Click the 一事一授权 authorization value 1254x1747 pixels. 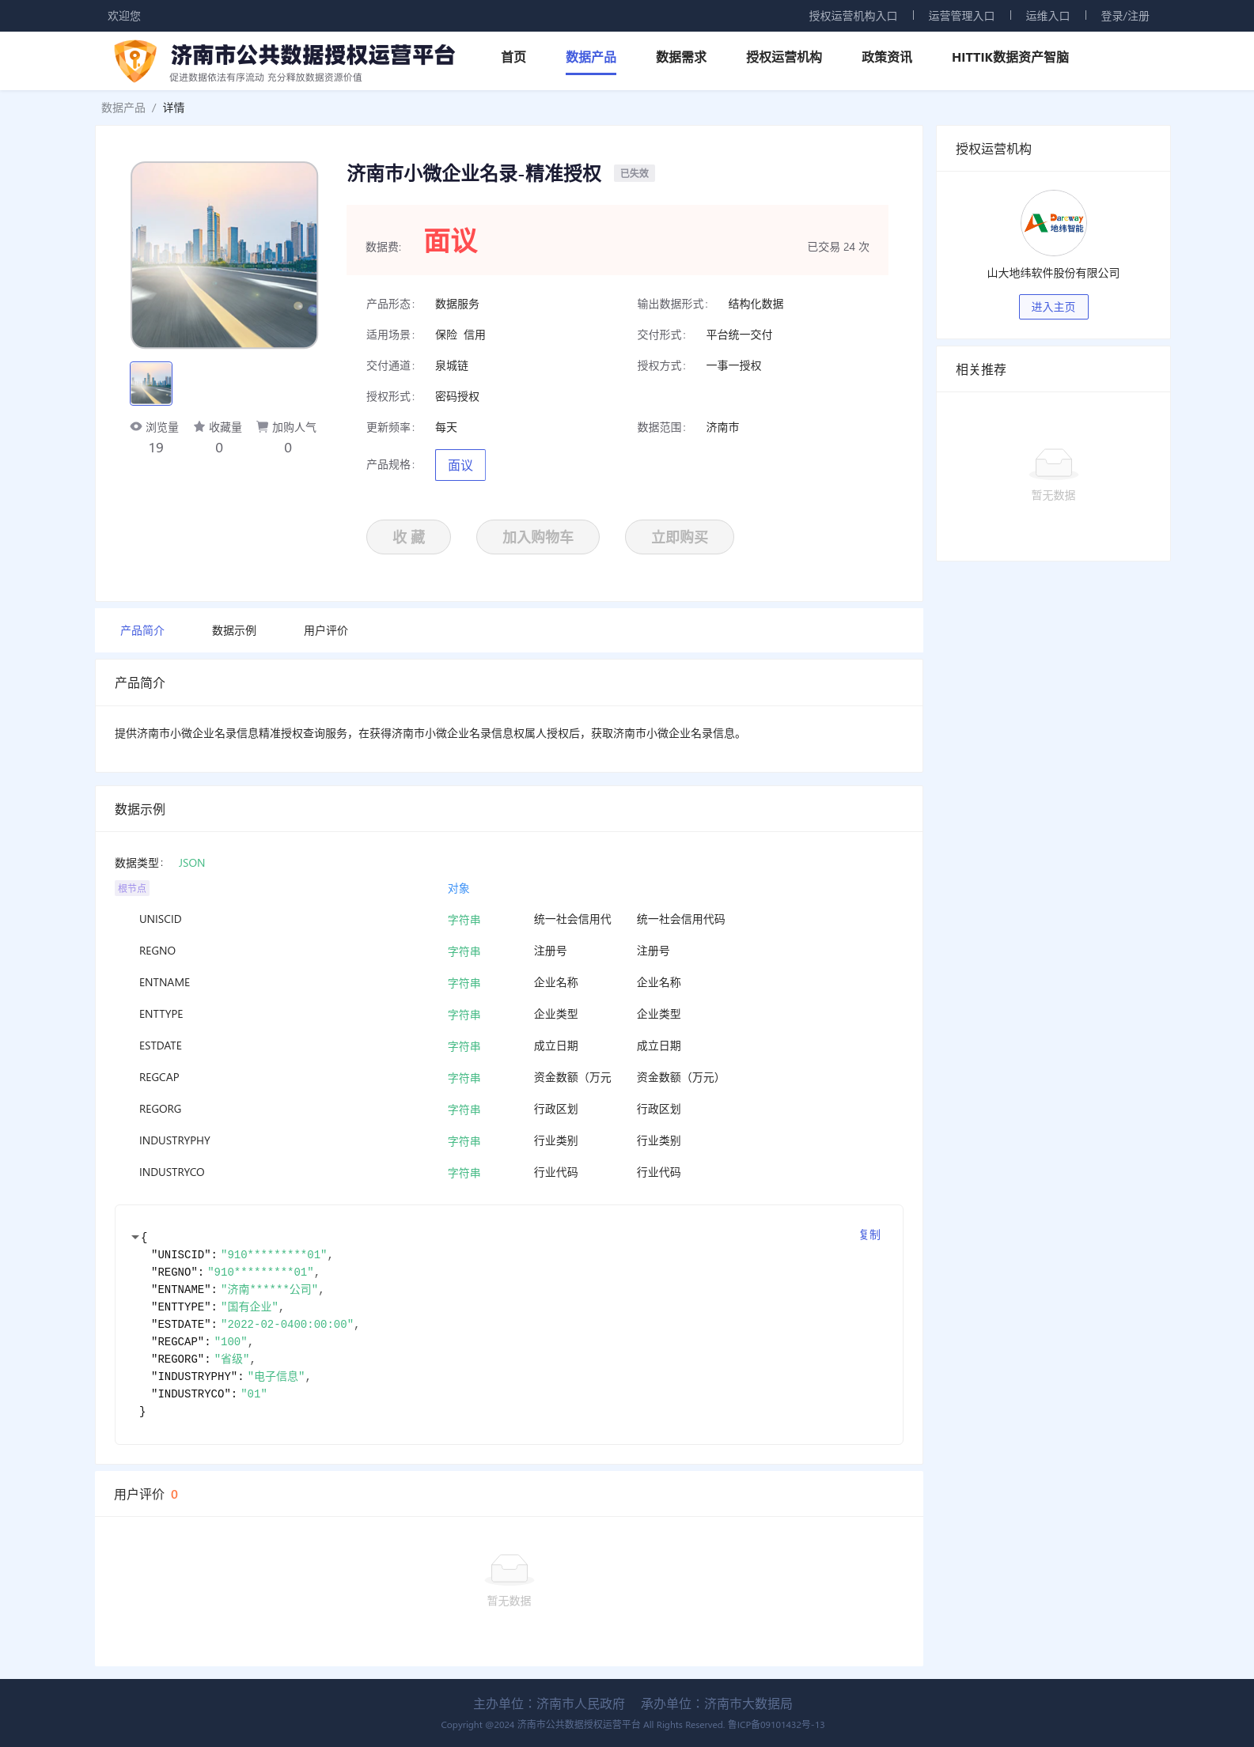734,365
